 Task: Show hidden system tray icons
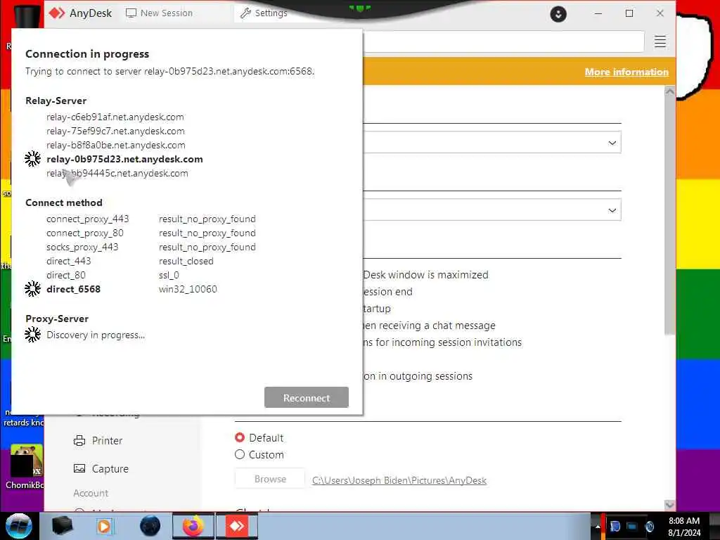598,527
